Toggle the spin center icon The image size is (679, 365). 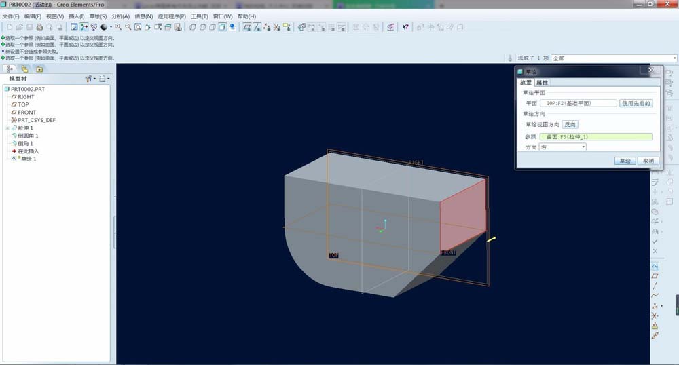(84, 27)
